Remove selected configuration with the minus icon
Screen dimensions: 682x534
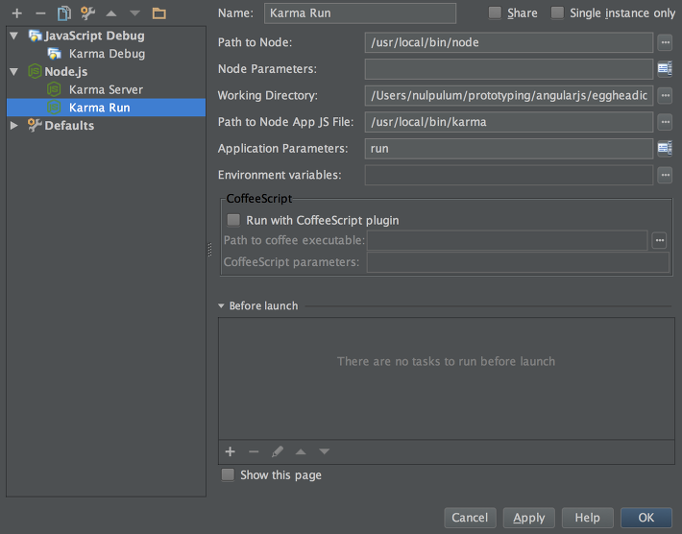click(40, 13)
